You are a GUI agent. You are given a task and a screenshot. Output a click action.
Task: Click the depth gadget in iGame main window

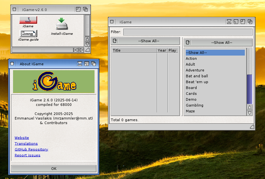coord(250,22)
